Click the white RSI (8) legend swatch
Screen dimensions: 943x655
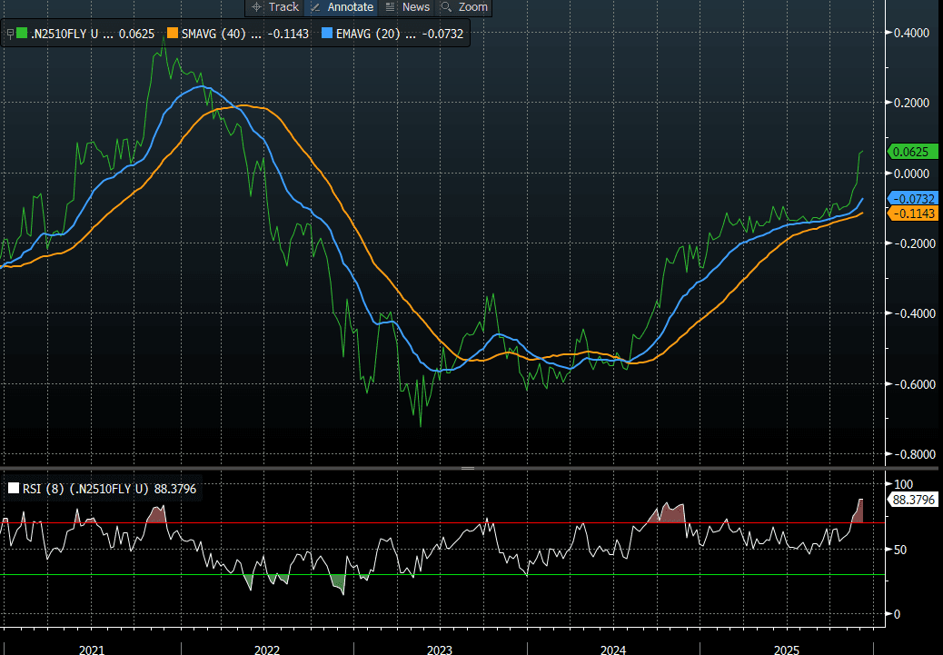pyautogui.click(x=13, y=489)
